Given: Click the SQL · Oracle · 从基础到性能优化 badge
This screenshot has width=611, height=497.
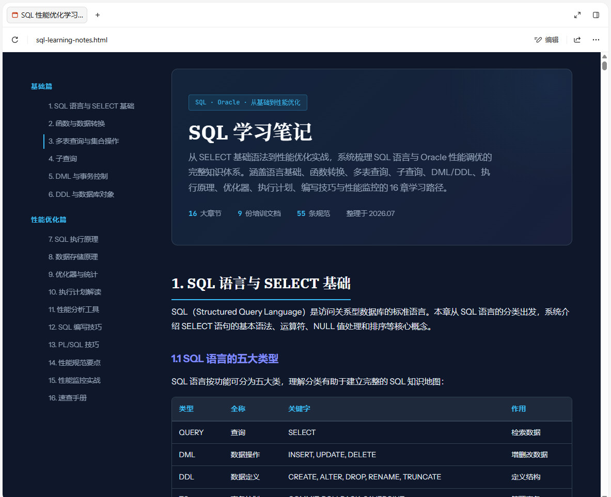Looking at the screenshot, I should click(248, 102).
